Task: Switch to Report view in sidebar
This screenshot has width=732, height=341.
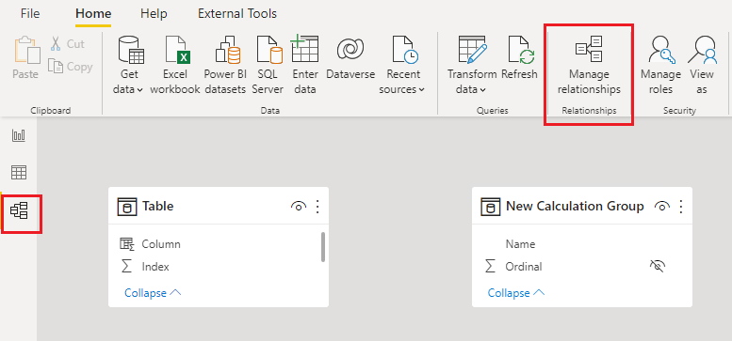Action: 19,136
